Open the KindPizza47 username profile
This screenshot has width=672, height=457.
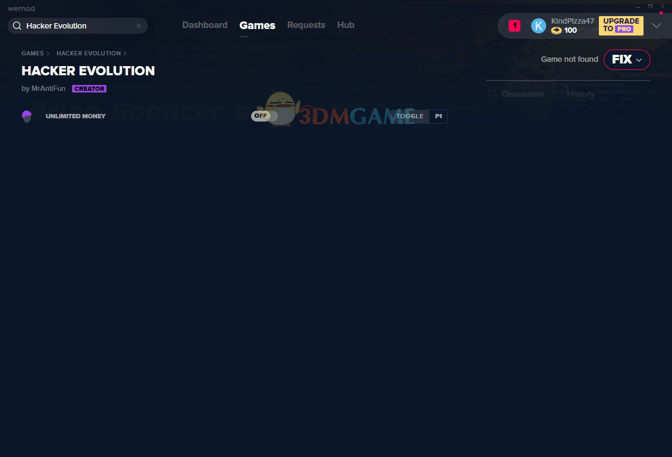[x=573, y=21]
